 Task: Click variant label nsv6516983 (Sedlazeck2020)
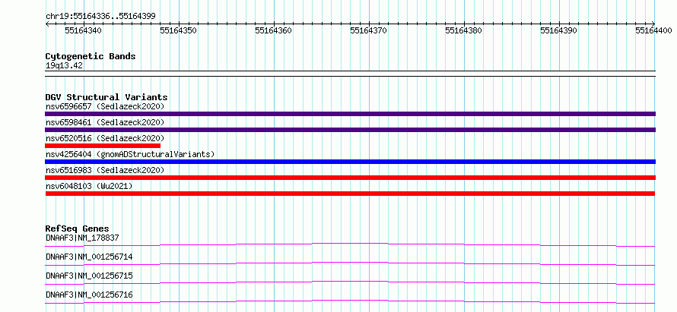pyautogui.click(x=105, y=170)
